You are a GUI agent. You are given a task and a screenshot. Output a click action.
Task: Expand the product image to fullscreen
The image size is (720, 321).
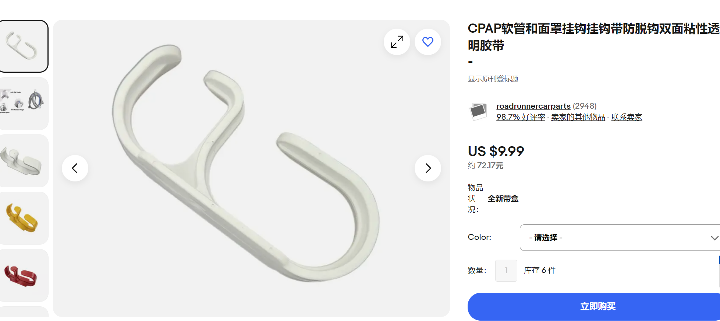tap(397, 42)
